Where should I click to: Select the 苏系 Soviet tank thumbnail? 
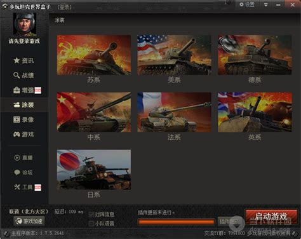[x=94, y=55]
